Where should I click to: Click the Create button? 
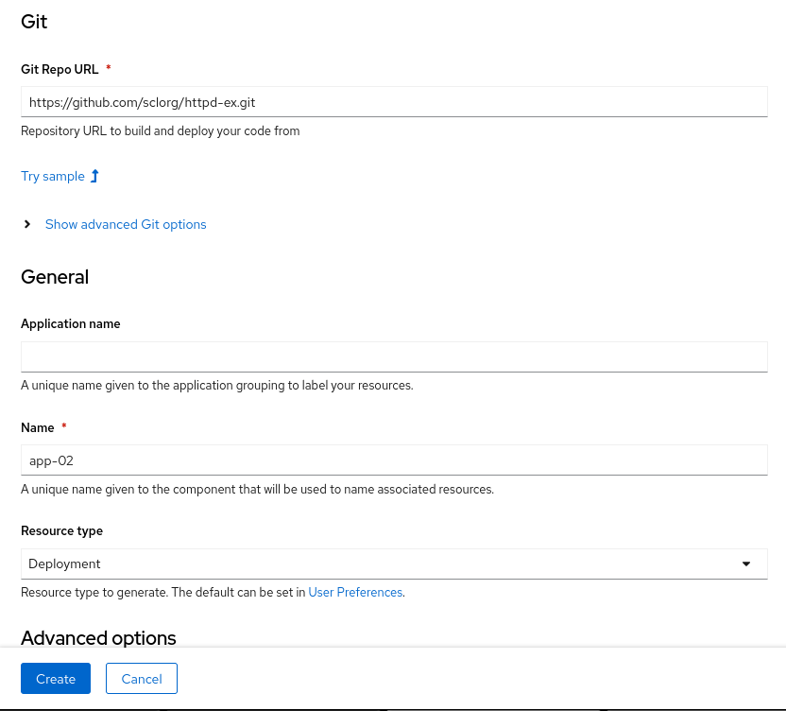pos(56,679)
